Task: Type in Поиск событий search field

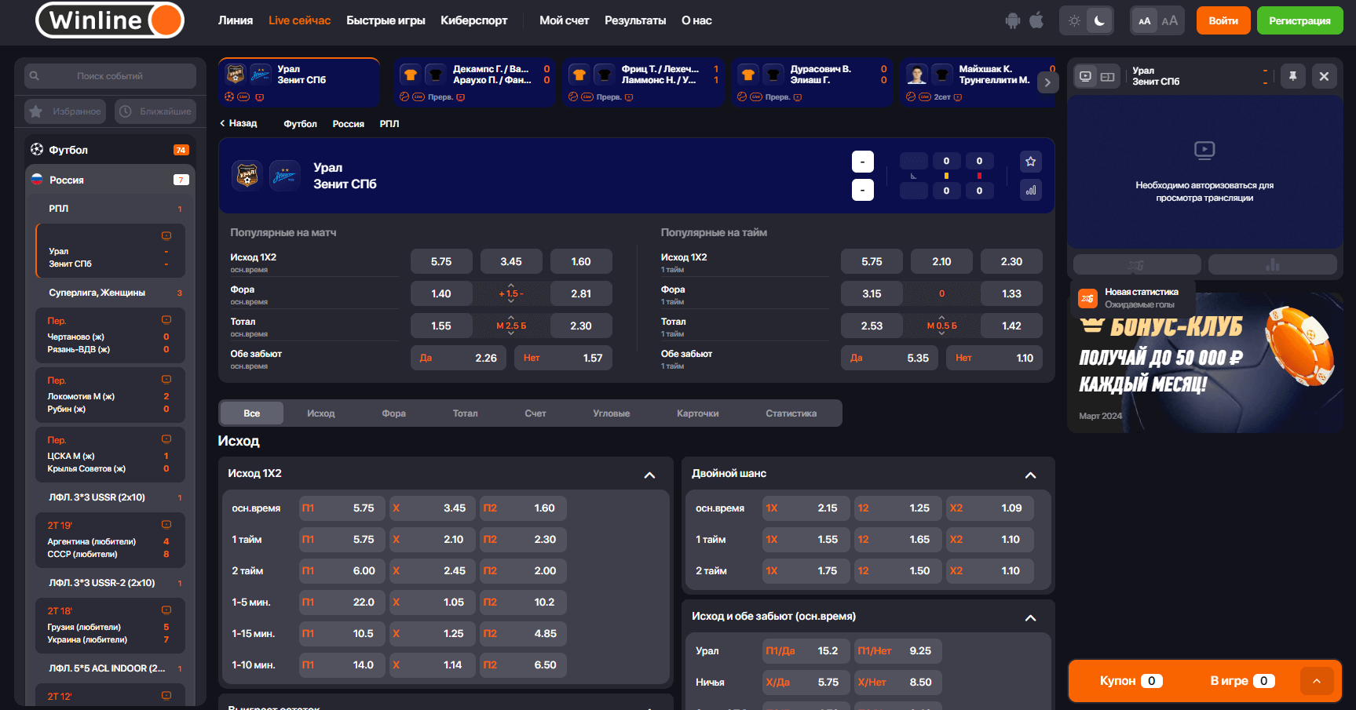Action: pyautogui.click(x=110, y=76)
